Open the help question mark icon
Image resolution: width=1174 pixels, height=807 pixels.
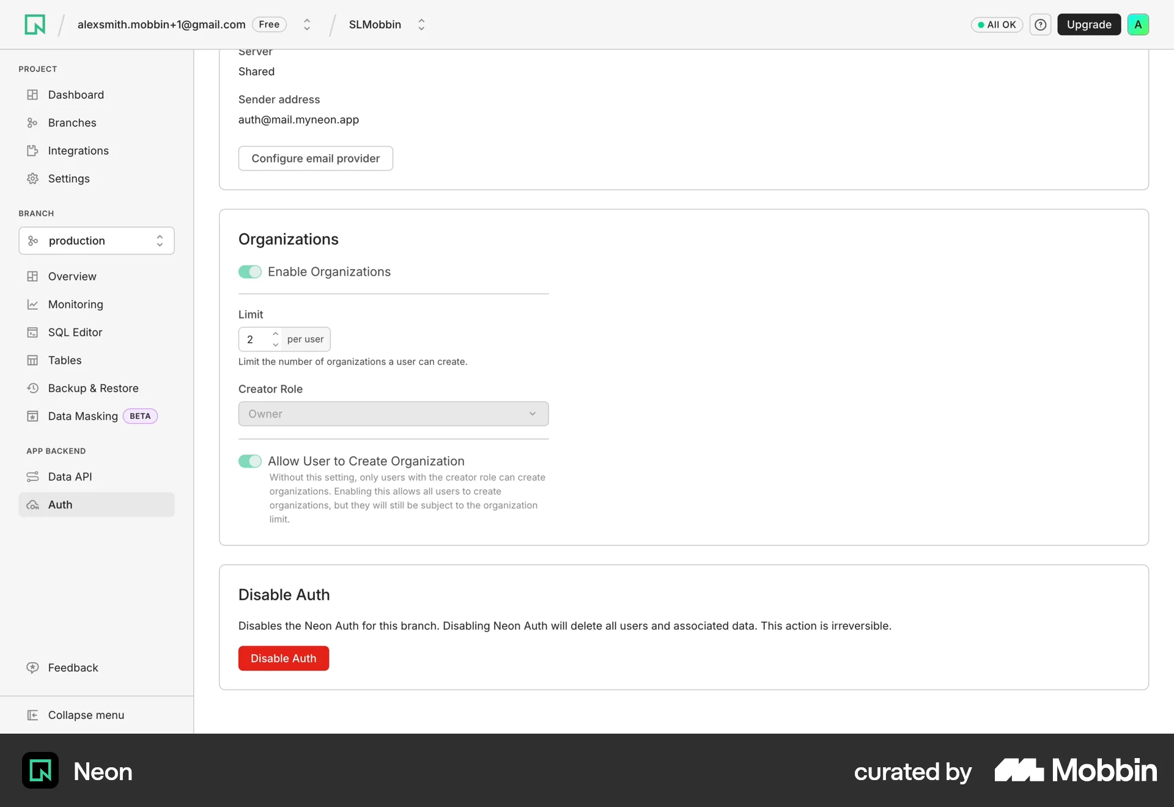1040,24
